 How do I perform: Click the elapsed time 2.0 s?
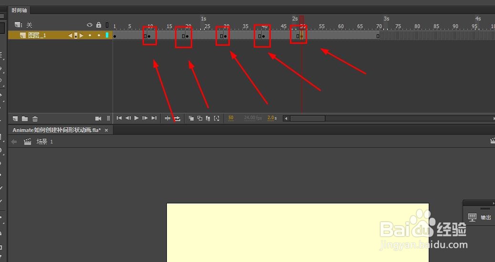[272, 118]
